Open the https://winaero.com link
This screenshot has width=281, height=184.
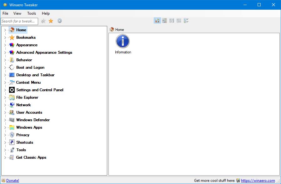coord(258,181)
